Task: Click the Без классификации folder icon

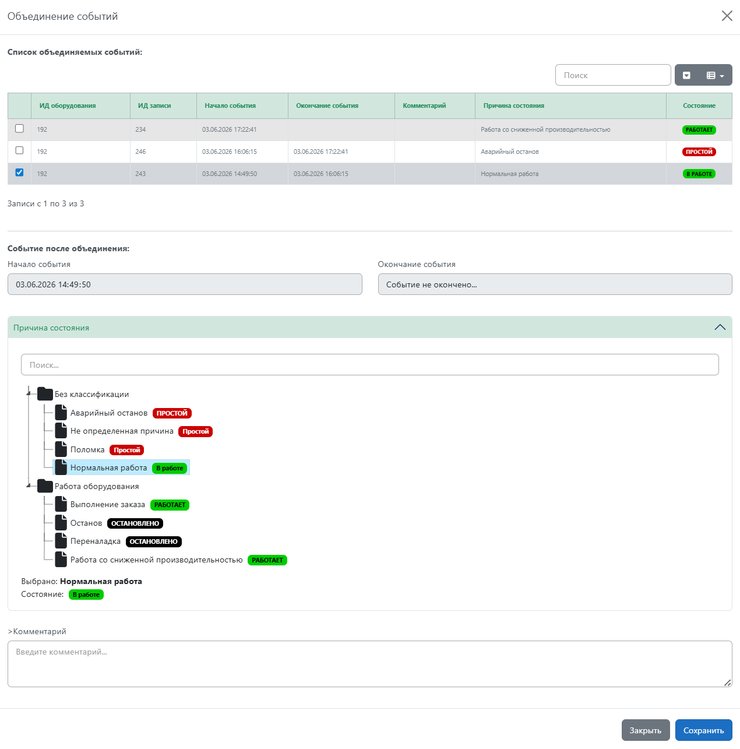Action: (x=45, y=394)
